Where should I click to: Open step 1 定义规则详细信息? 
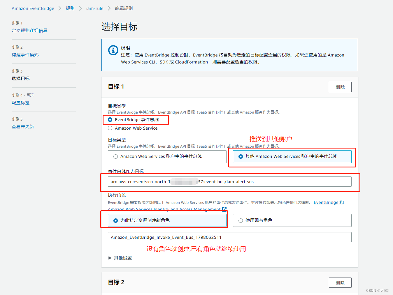29,30
